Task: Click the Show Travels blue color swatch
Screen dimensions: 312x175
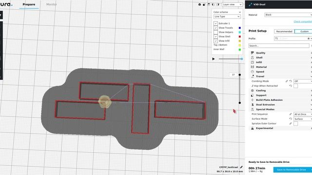Action: point(239,28)
